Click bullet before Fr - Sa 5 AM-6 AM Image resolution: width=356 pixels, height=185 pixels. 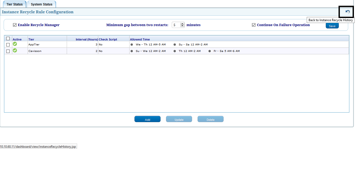pyautogui.click(x=210, y=51)
